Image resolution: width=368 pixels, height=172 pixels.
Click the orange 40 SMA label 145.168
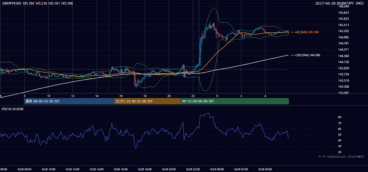[x=305, y=32]
